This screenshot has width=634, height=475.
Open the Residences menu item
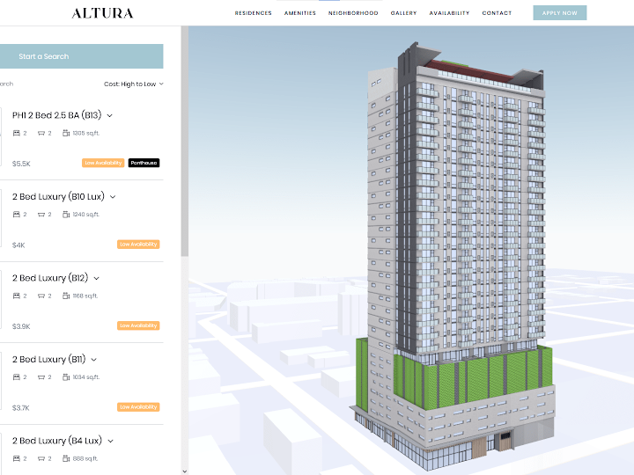[x=253, y=13]
